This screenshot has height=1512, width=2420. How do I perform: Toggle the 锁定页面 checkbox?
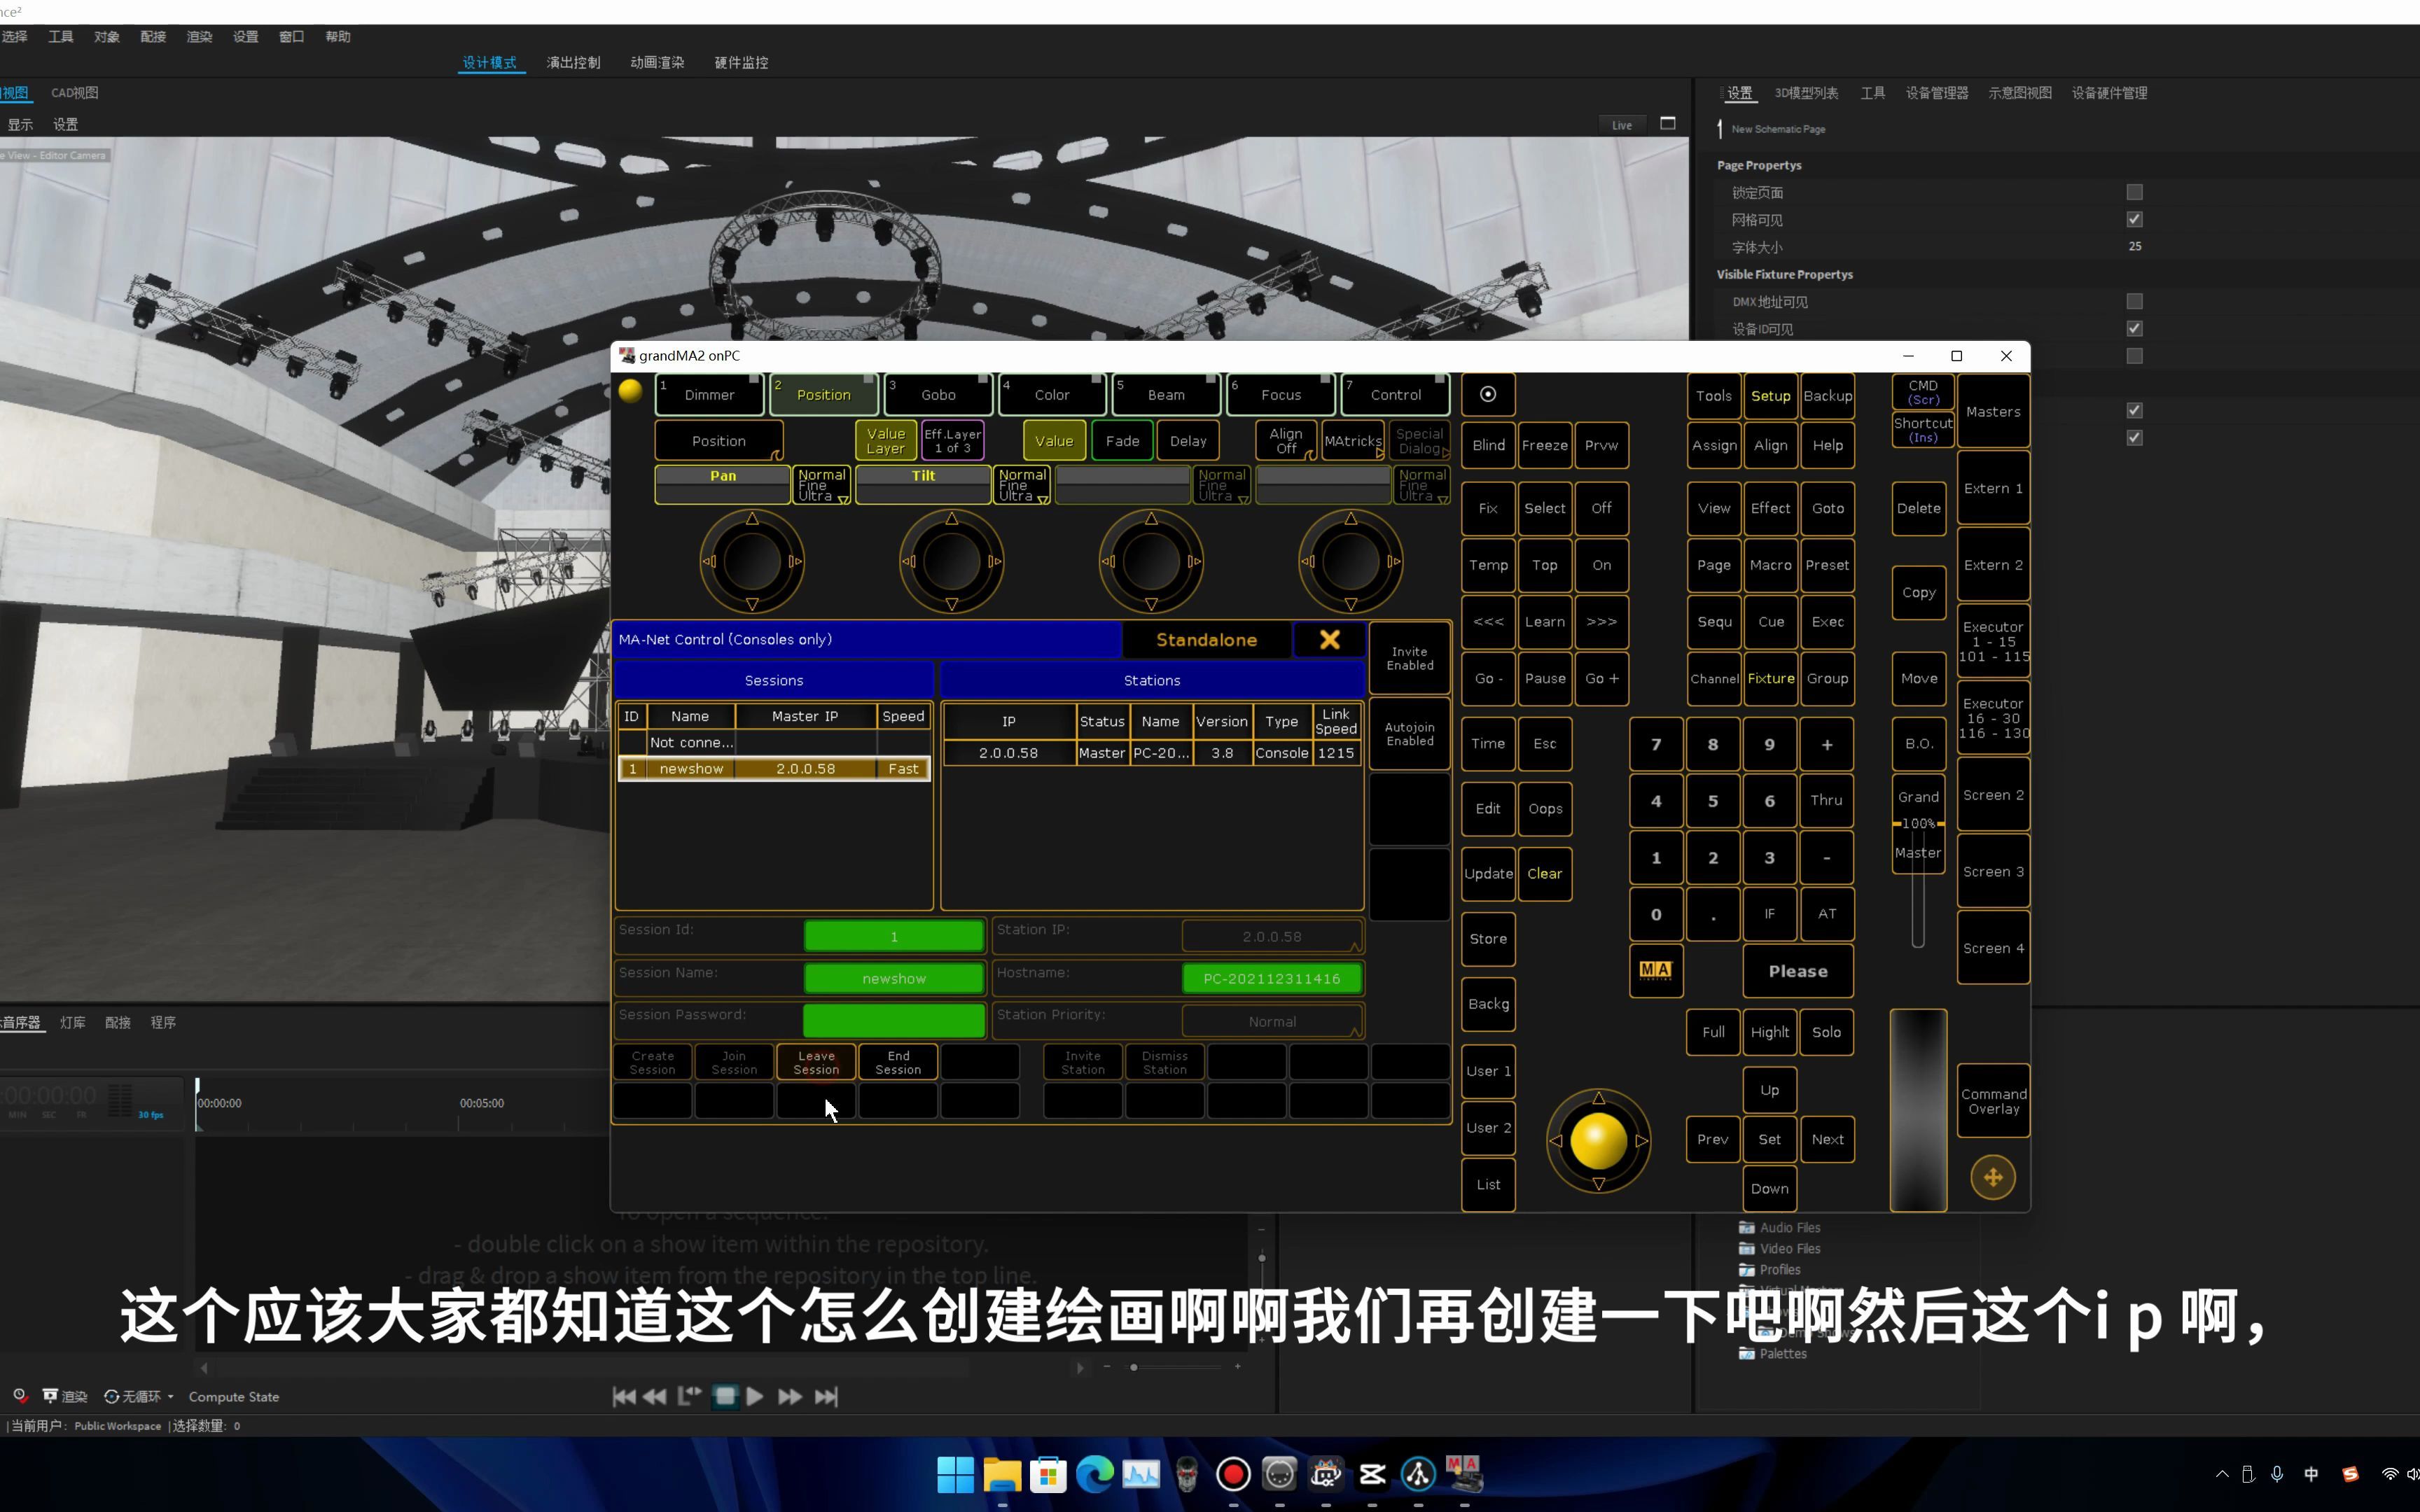point(2134,192)
